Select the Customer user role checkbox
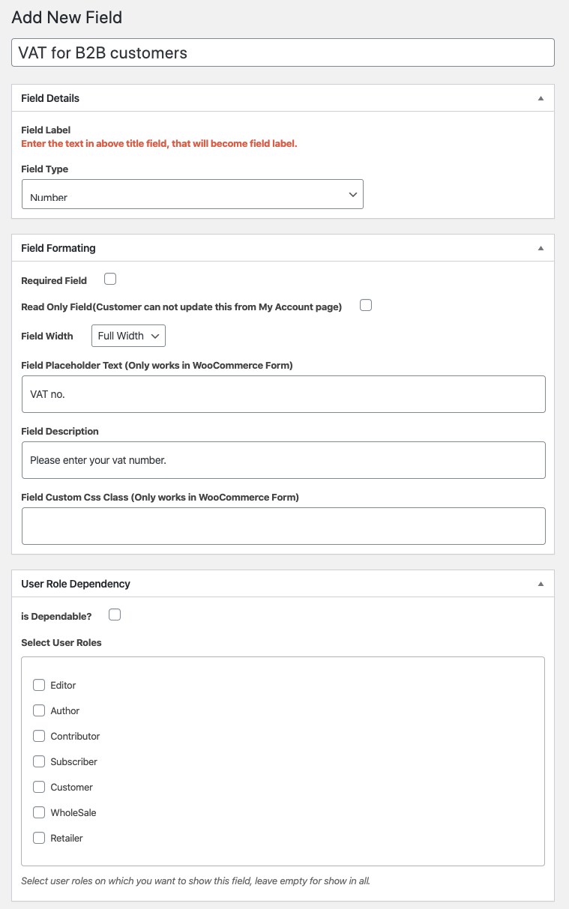 (x=39, y=787)
